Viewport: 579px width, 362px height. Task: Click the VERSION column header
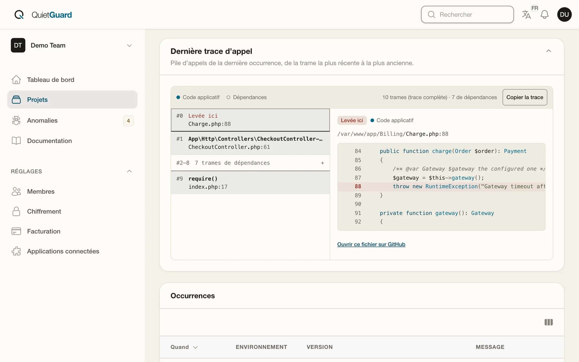tap(320, 347)
